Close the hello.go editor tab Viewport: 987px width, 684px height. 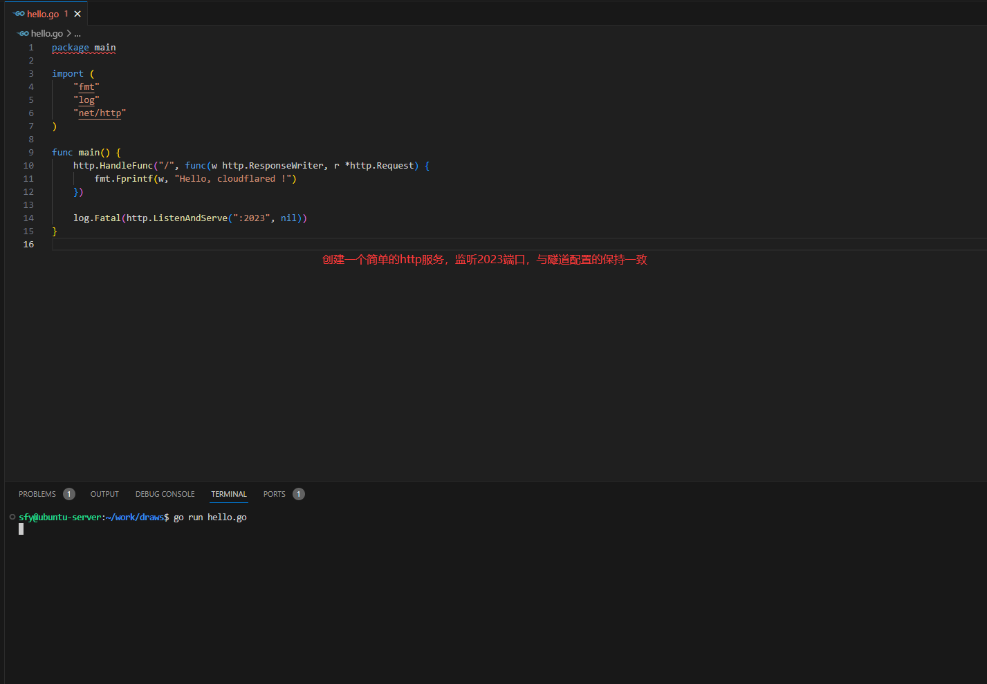point(77,14)
